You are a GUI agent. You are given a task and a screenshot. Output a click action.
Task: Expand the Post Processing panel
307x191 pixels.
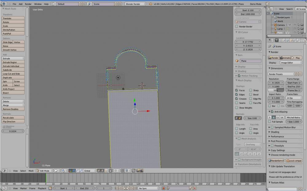tap(279, 141)
